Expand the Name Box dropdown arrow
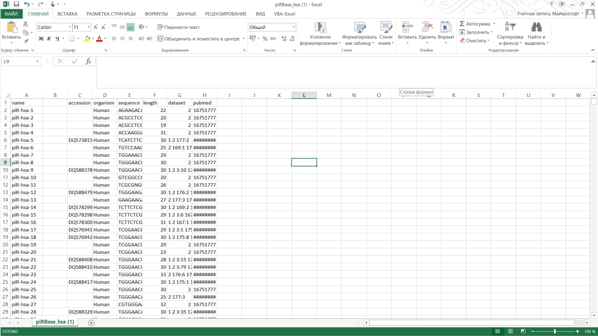598x336 pixels. [37, 62]
